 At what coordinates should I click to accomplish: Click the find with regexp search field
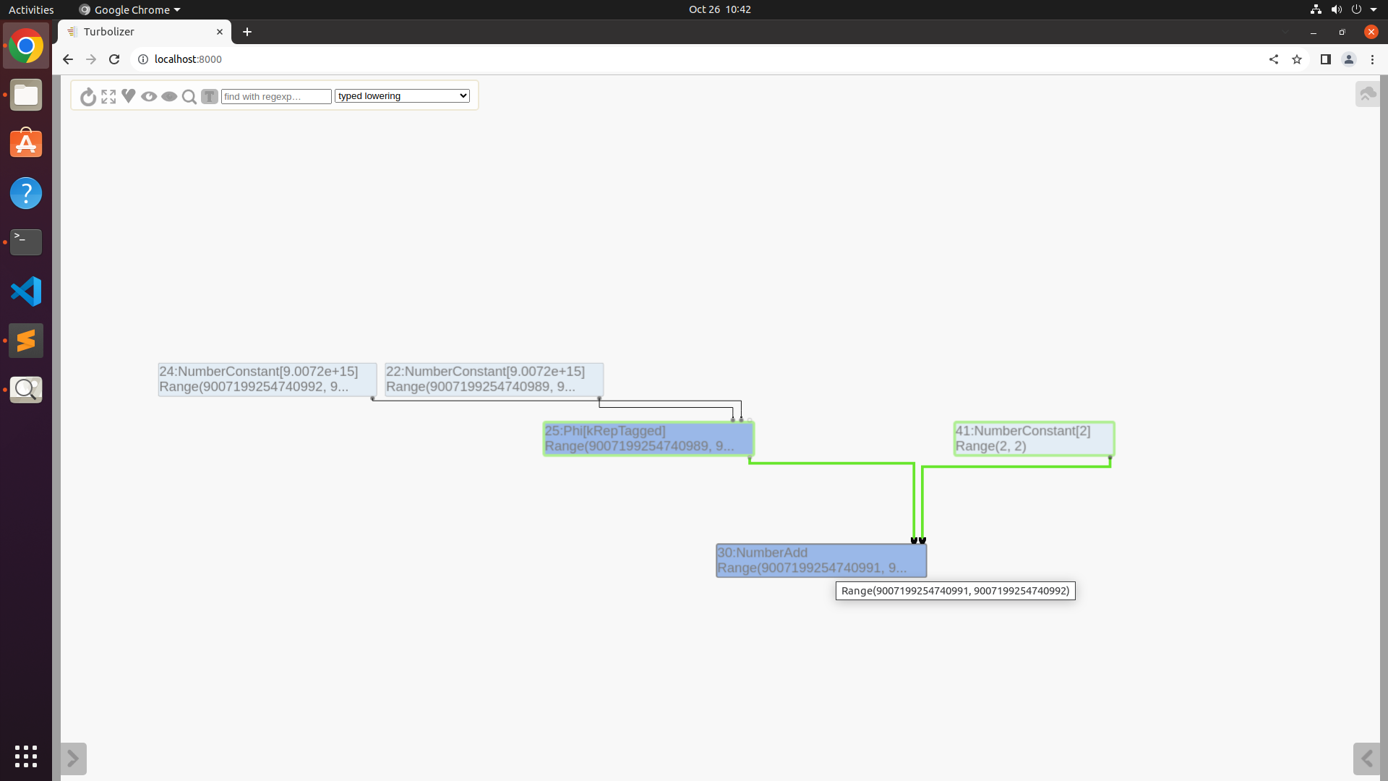(x=276, y=96)
